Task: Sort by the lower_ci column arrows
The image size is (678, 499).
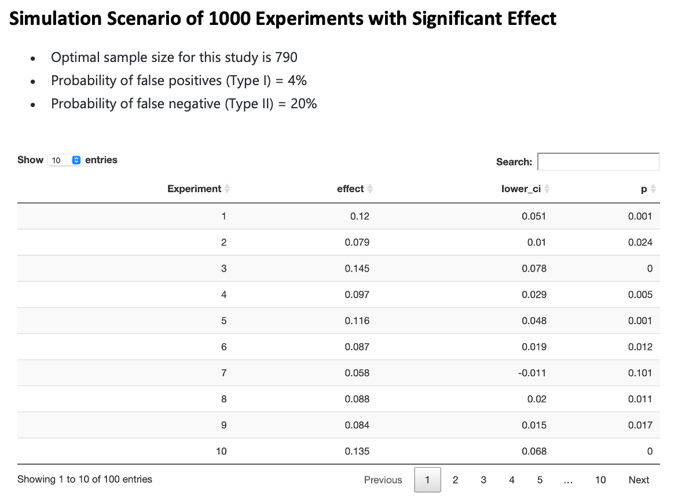Action: [x=547, y=189]
